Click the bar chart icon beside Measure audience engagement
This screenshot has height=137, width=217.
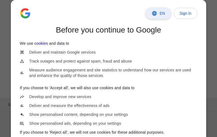(22, 73)
